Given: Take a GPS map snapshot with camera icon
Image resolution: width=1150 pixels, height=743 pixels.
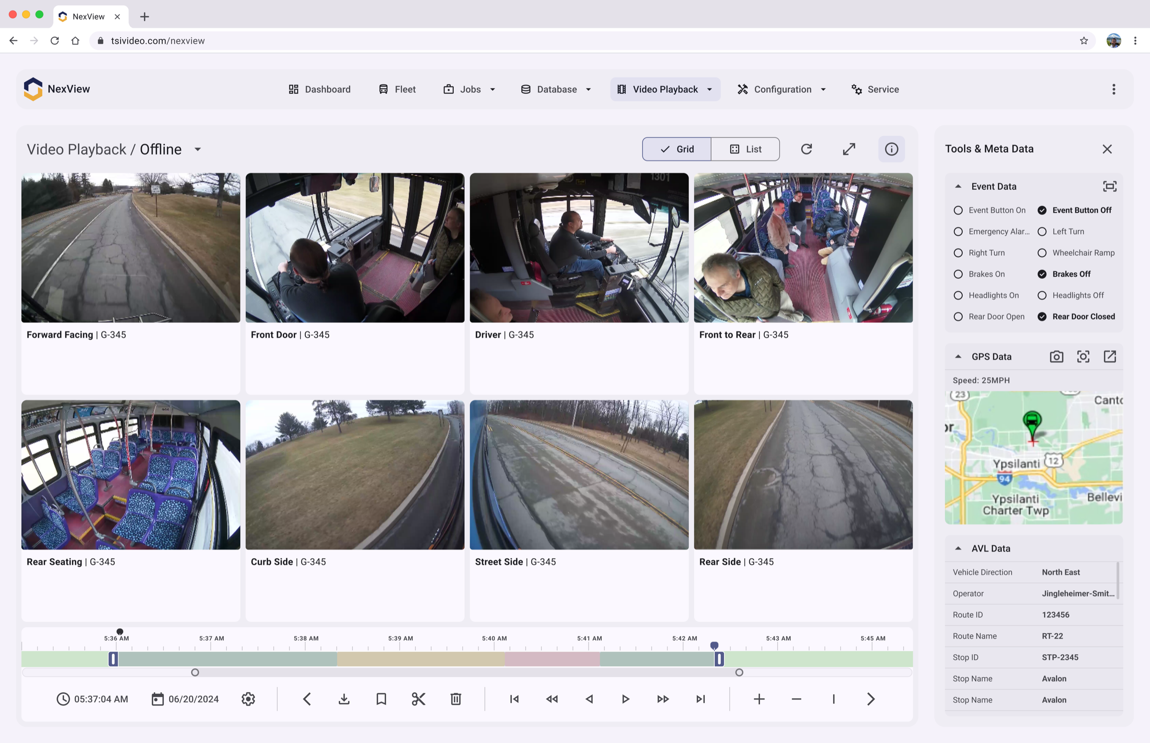Looking at the screenshot, I should [1057, 356].
